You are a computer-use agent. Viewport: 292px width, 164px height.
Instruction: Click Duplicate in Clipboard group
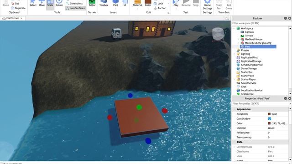click(x=18, y=8)
